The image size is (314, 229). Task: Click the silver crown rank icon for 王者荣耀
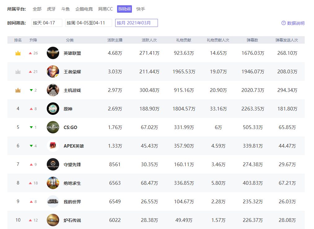coord(18,71)
